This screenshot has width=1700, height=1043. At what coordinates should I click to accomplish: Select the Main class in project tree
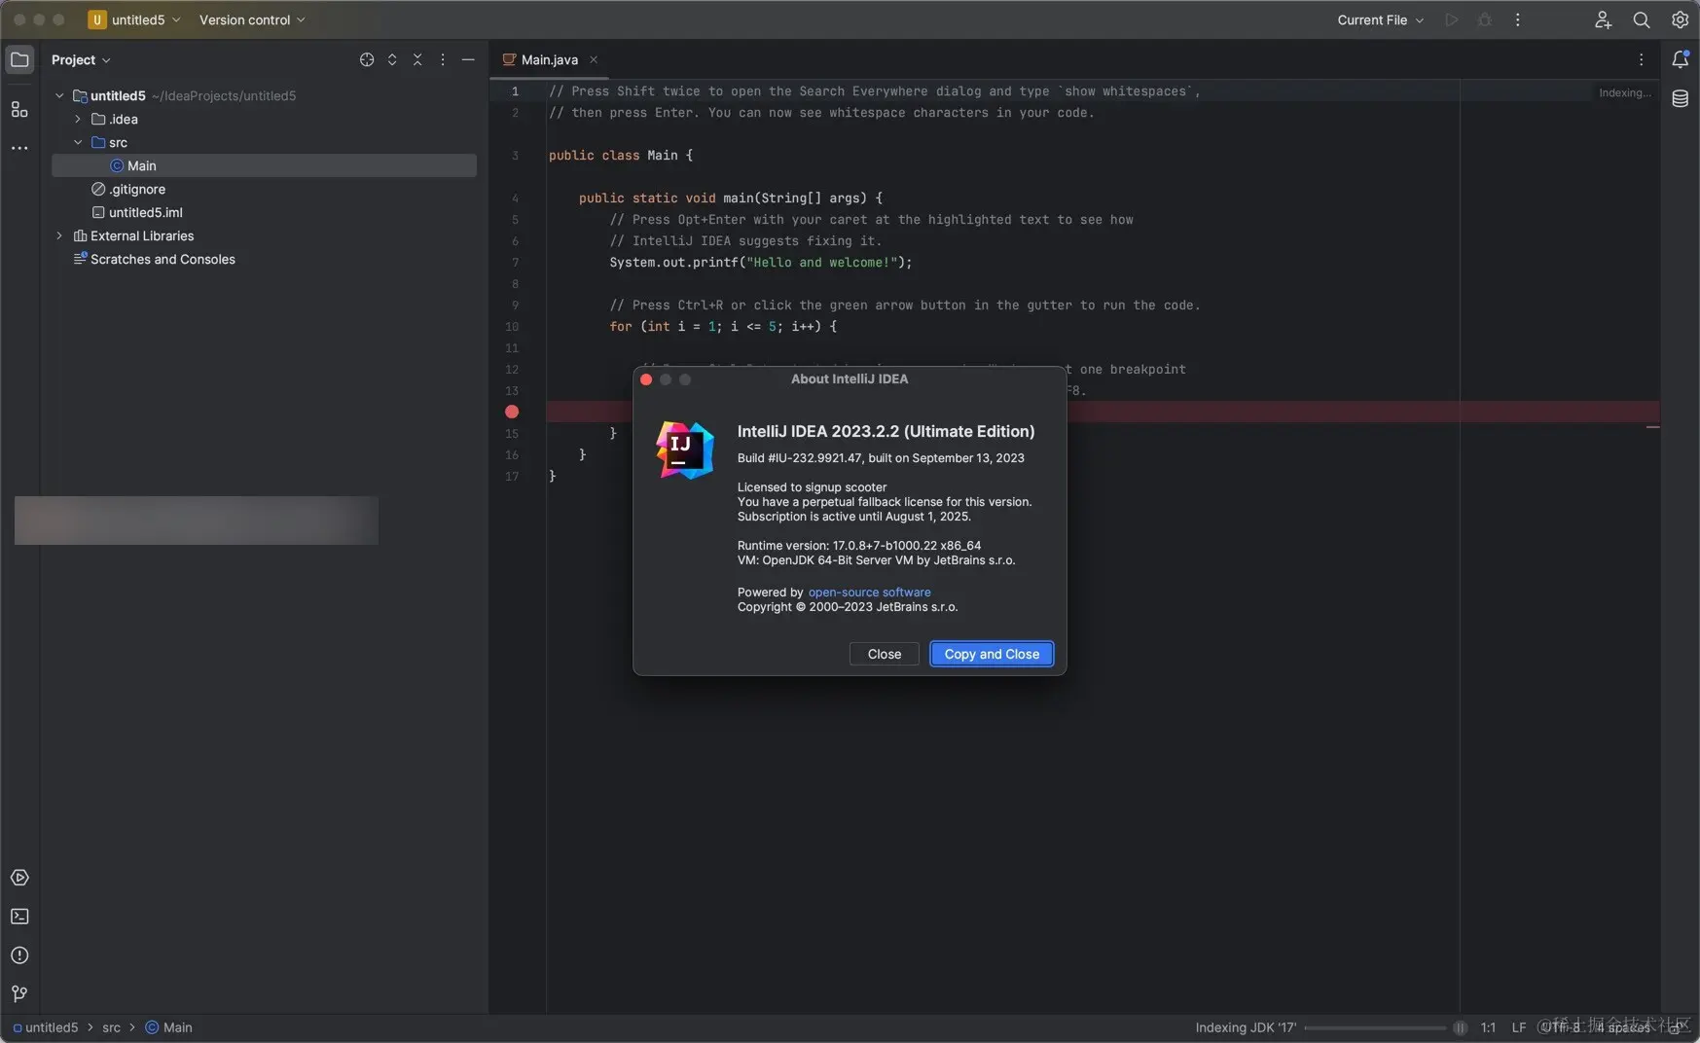(264, 165)
